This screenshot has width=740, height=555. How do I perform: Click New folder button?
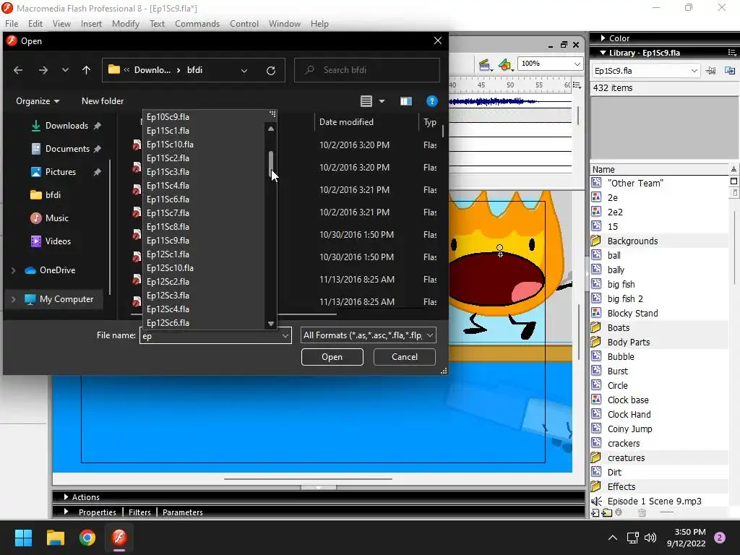click(x=103, y=101)
